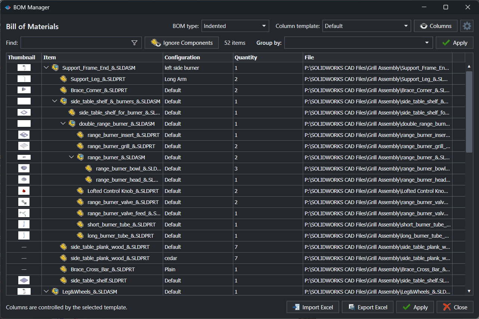Click the scrollbar up arrow
This screenshot has height=319, width=479.
tap(469, 66)
